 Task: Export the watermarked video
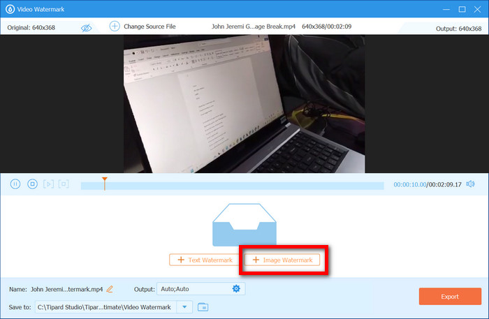tap(450, 296)
